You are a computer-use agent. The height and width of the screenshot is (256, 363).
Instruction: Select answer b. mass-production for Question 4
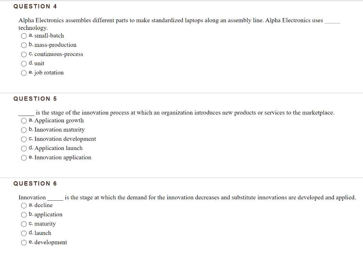tap(23, 45)
